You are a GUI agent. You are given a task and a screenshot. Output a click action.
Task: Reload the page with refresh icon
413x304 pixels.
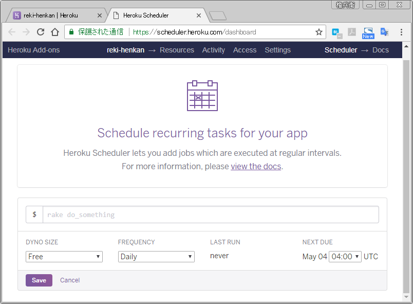[40, 32]
